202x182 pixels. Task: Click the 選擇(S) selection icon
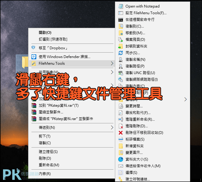[121, 173]
